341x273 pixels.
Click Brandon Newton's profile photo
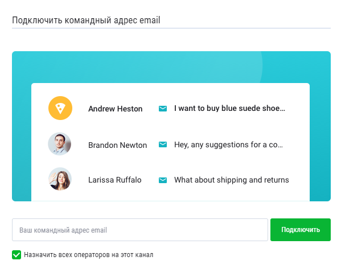[60, 144]
